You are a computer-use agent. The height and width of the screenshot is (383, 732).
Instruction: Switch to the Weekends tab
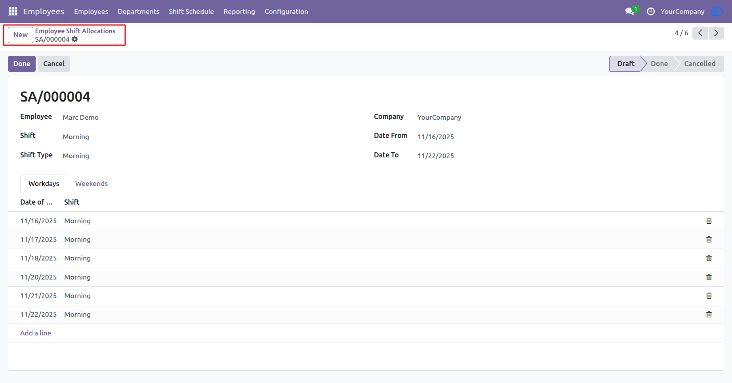91,184
